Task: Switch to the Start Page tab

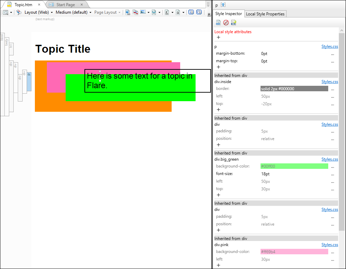Action: (66, 5)
